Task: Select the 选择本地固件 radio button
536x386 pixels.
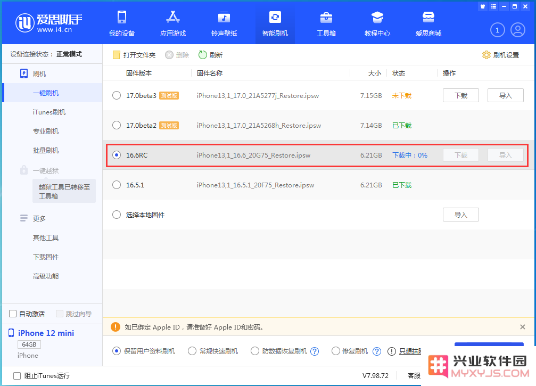Action: pos(117,215)
